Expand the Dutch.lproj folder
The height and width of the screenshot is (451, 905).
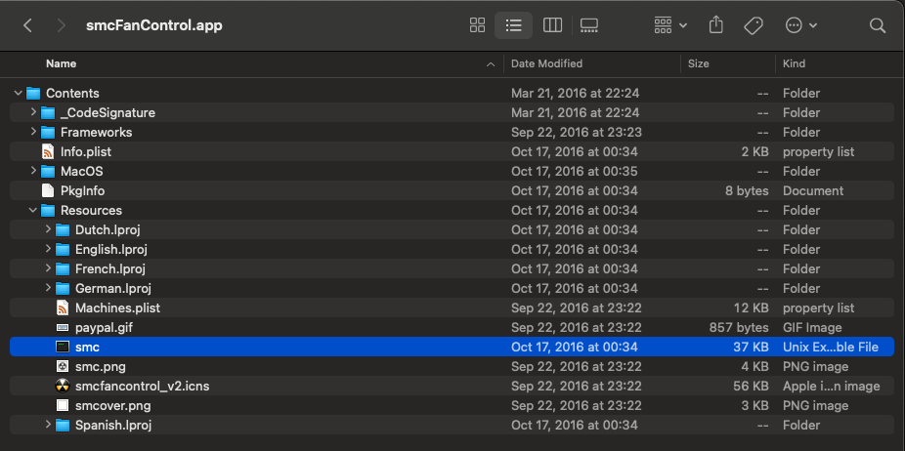point(49,229)
